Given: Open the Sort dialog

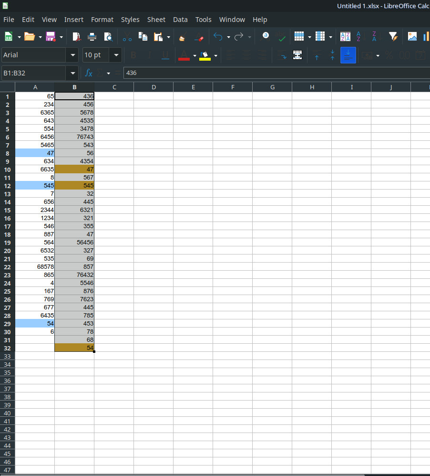Looking at the screenshot, I should [345, 37].
